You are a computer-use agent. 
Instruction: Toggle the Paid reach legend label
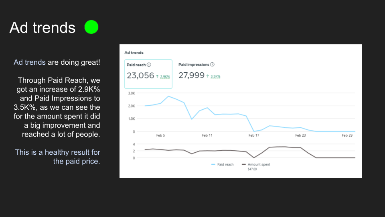tap(225, 164)
